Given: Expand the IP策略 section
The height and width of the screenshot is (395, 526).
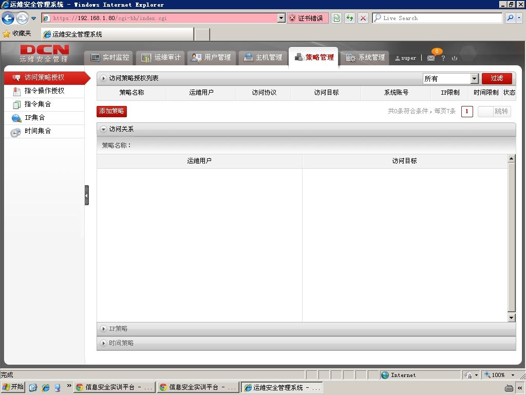Looking at the screenshot, I should coord(306,329).
